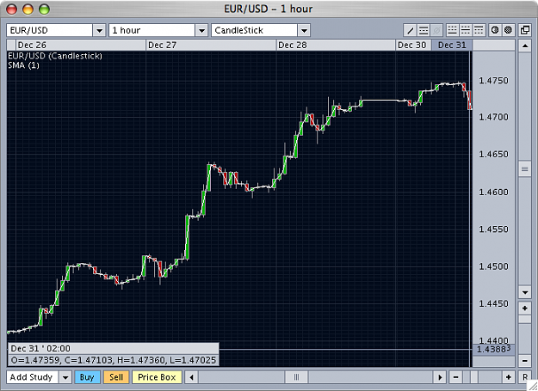The width and height of the screenshot is (538, 391).
Task: Select the Dec 30 date header
Action: click(x=413, y=46)
